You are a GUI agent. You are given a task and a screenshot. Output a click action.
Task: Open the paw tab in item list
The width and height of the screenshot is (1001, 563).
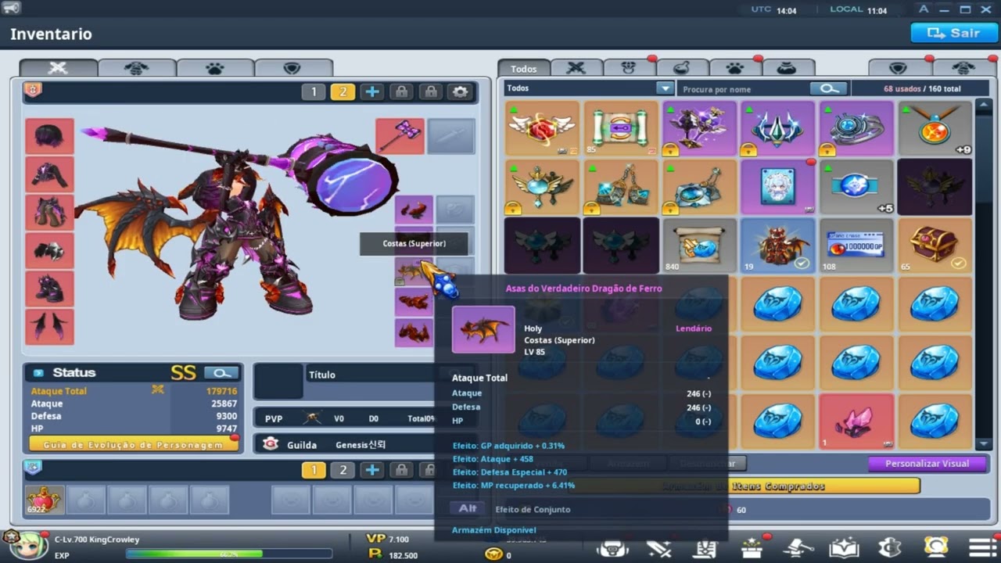734,68
